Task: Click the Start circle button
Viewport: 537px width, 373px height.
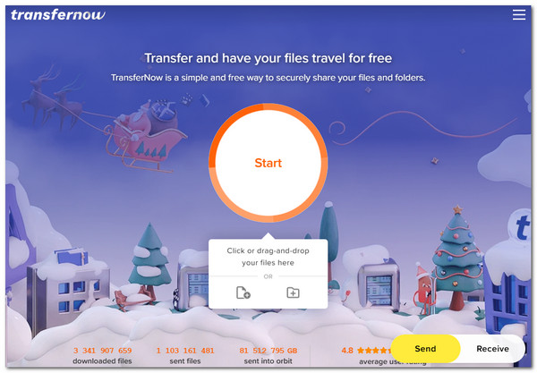Action: click(x=268, y=163)
